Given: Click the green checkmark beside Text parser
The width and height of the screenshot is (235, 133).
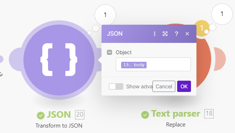Looking at the screenshot, I should coord(145,115).
